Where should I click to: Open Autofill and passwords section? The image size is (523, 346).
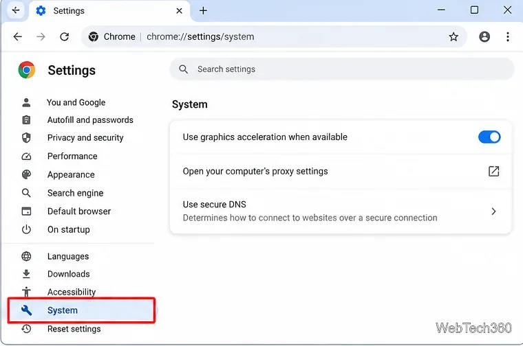90,119
